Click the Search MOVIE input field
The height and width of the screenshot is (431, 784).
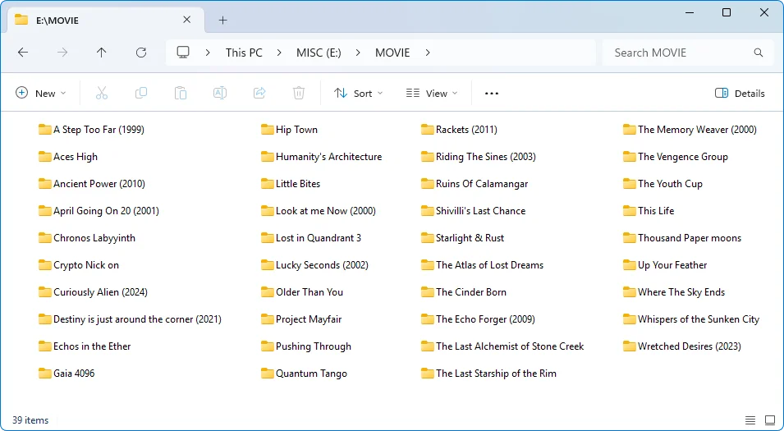(x=680, y=53)
